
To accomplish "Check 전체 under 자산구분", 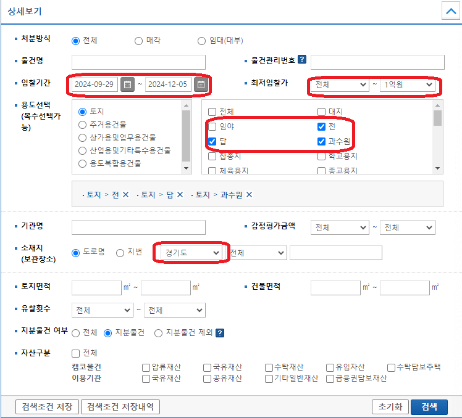I will pyautogui.click(x=76, y=353).
